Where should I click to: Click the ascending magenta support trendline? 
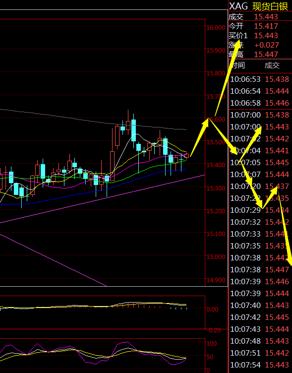[102, 199]
